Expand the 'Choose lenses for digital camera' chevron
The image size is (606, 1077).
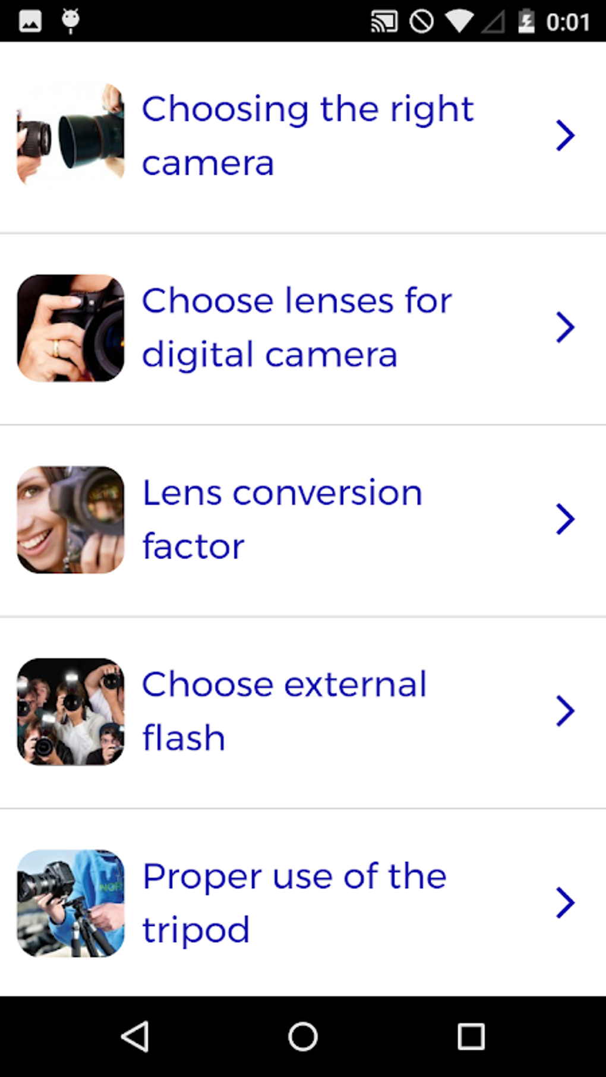(565, 326)
